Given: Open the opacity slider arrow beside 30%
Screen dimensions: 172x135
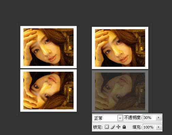Looking at the screenshot, I should click(x=159, y=118).
